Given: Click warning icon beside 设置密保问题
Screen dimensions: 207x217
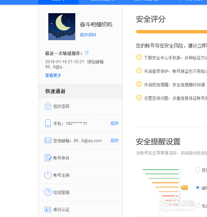Looking at the screenshot, I should click(x=139, y=98).
